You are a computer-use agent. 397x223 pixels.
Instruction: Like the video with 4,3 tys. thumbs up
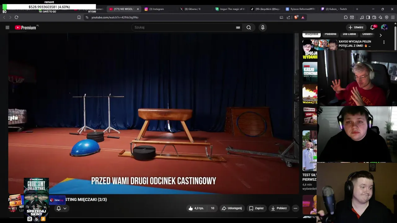(197, 208)
